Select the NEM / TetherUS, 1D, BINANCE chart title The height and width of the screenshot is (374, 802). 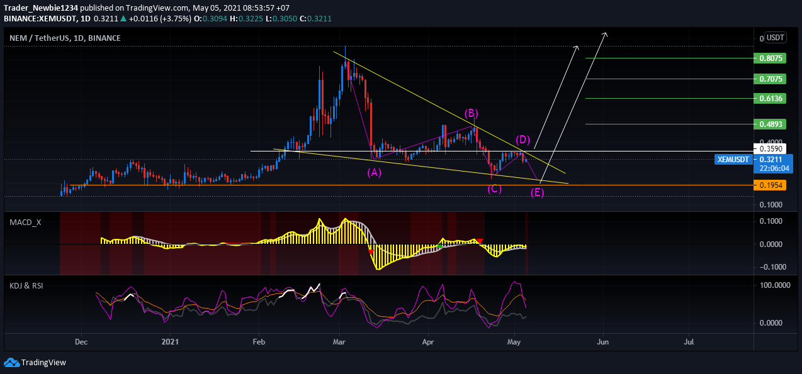(65, 38)
